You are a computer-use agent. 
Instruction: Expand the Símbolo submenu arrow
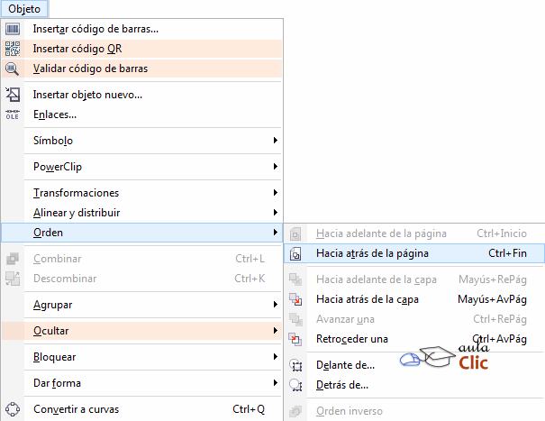275,141
